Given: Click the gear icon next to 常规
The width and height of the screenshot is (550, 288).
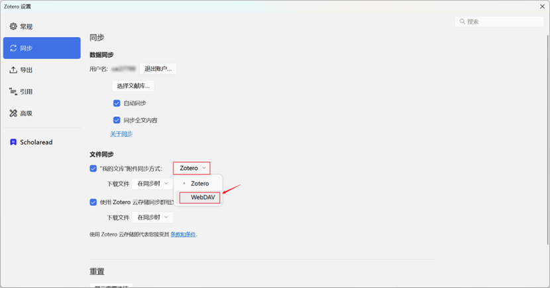Looking at the screenshot, I should [13, 26].
